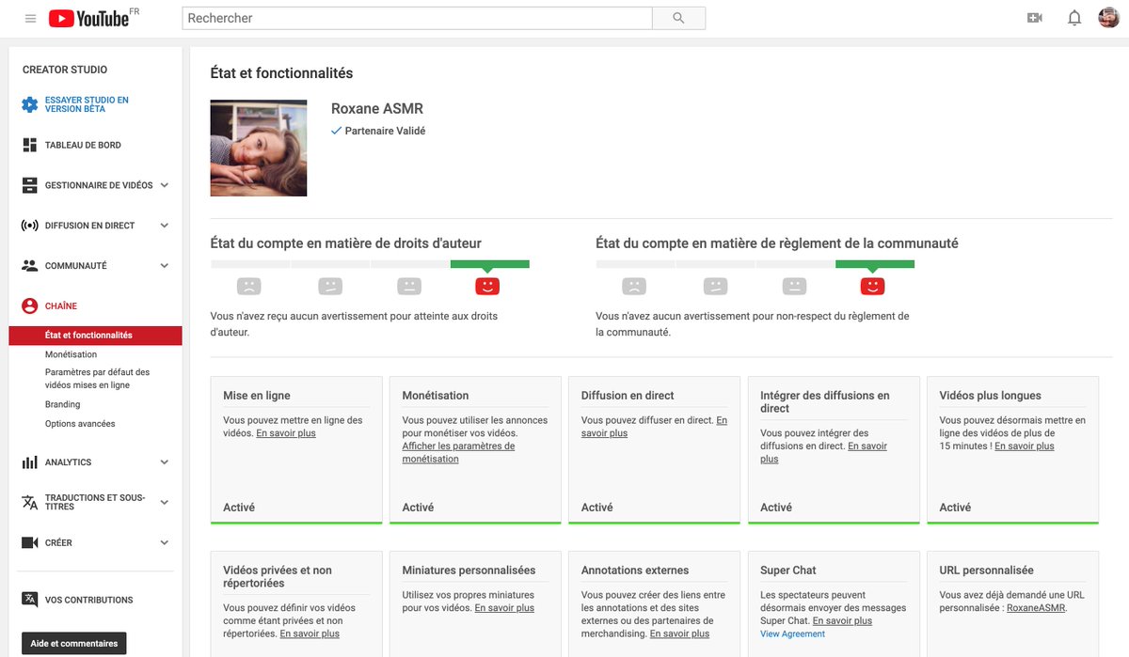Click the red smiley face under règlement de la communauté
The width and height of the screenshot is (1129, 657).
(873, 286)
